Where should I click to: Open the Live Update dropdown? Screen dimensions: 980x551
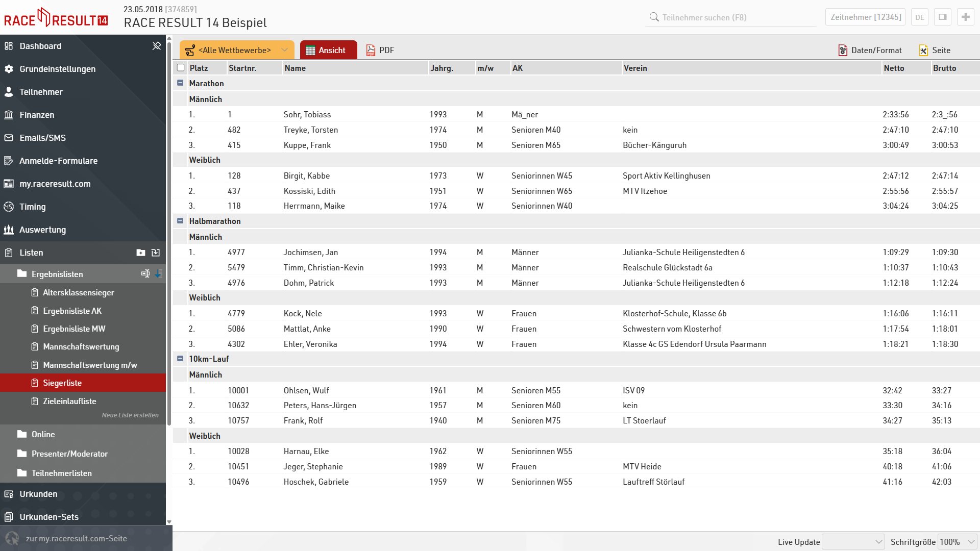point(853,542)
